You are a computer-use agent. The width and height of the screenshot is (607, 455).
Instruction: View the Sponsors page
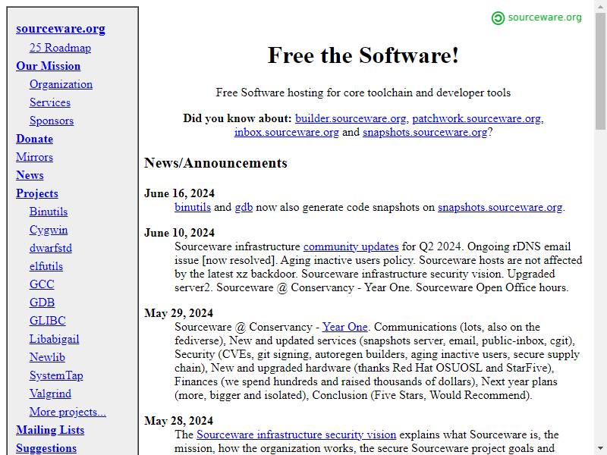(x=52, y=121)
